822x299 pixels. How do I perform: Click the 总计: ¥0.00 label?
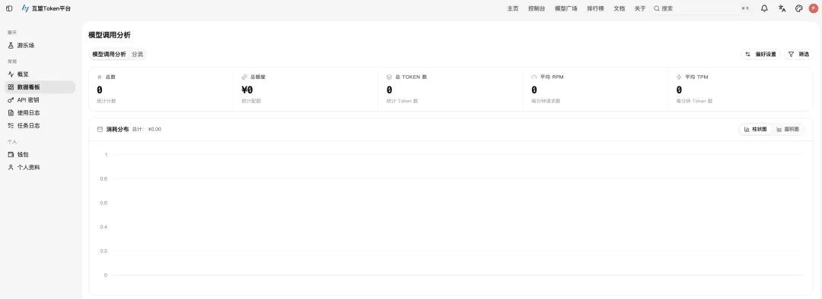pos(147,129)
